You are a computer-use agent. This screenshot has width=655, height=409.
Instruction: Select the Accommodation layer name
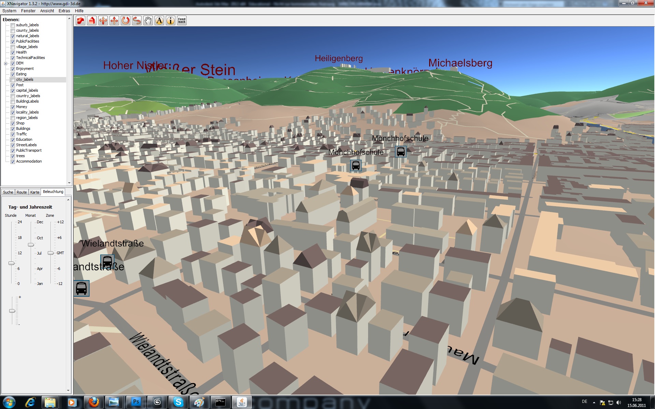29,162
